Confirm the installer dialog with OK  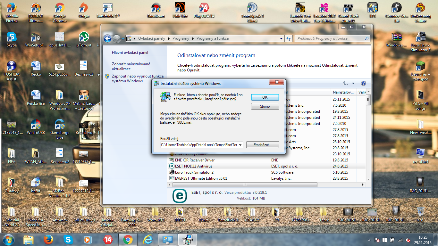(x=265, y=97)
